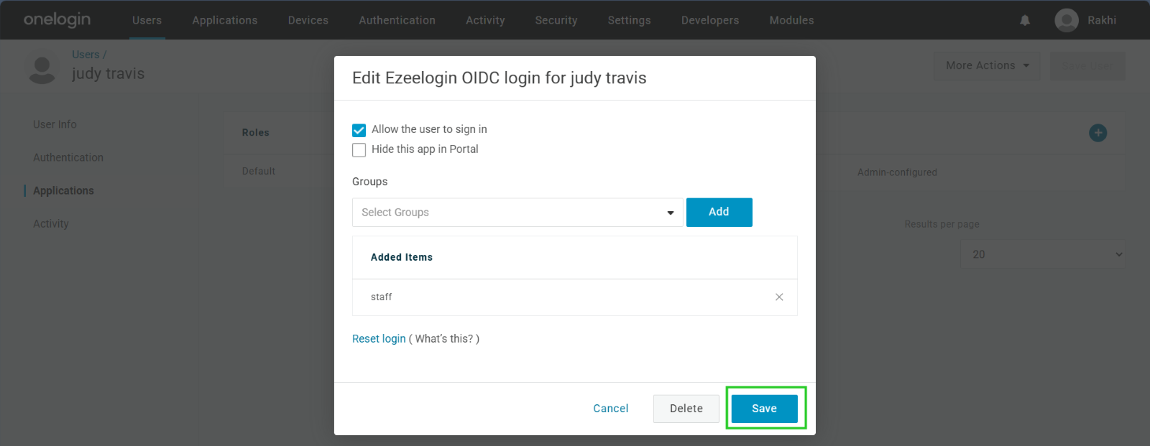Click the Users breadcrumb link
The height and width of the screenshot is (446, 1150).
click(x=86, y=55)
